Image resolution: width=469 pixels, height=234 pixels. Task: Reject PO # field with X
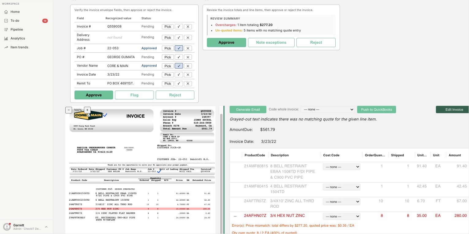188,57
